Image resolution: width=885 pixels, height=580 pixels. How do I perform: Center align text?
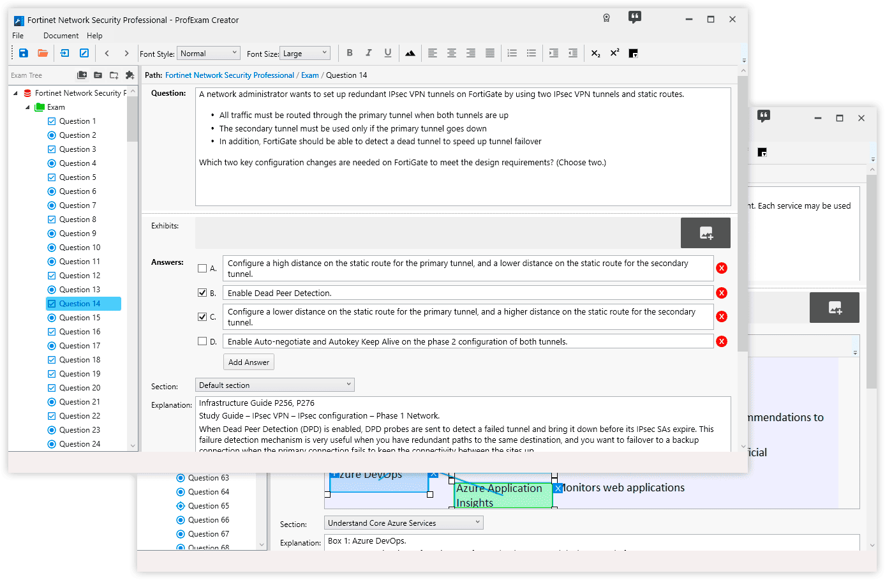click(x=452, y=53)
